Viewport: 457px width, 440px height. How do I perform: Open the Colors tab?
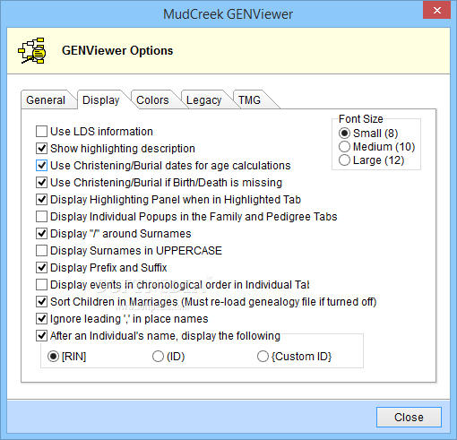point(152,100)
